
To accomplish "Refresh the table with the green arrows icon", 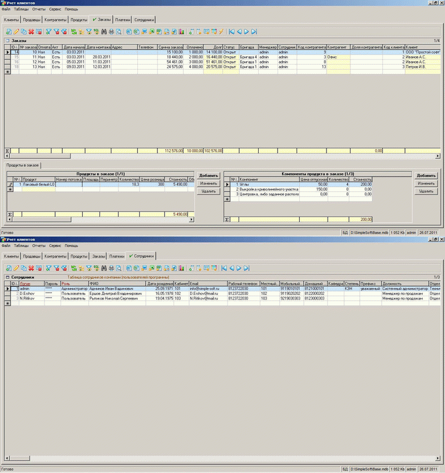I will tap(74, 32).
